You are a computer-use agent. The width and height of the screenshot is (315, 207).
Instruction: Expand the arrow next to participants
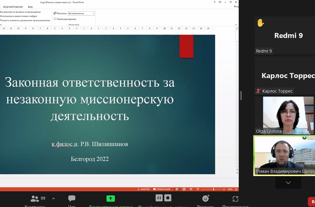(x=53, y=198)
